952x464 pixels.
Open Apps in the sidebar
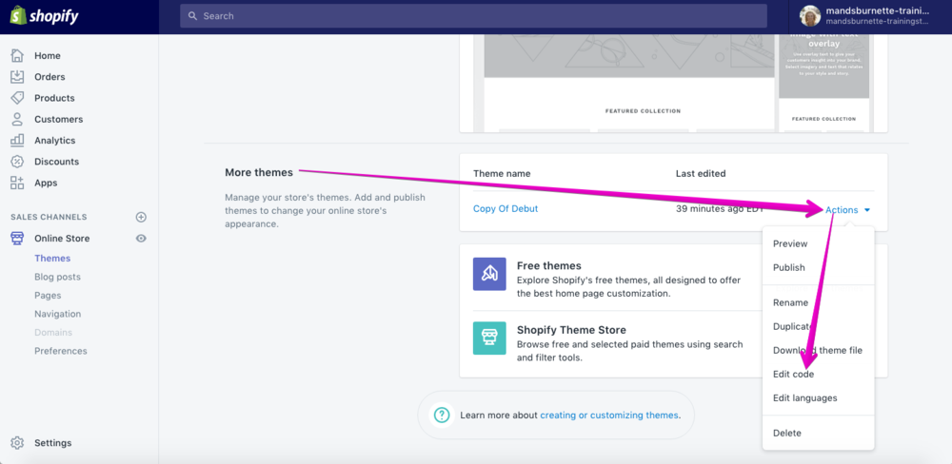click(x=46, y=183)
